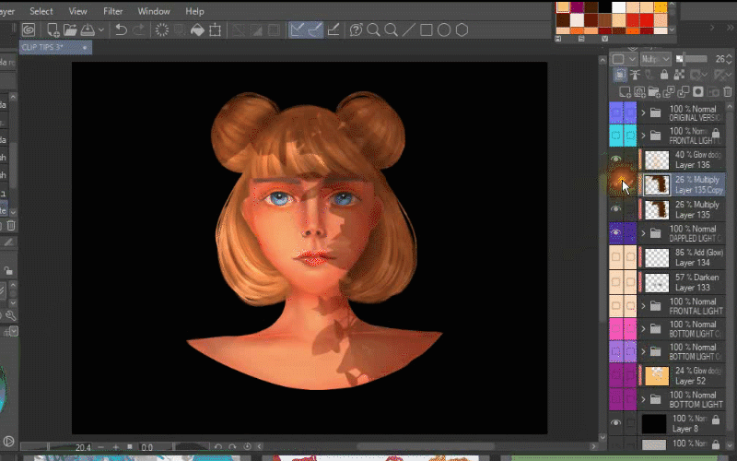Screen dimensions: 737x461
Task: Click the layer opacity slider
Action: 692,59
